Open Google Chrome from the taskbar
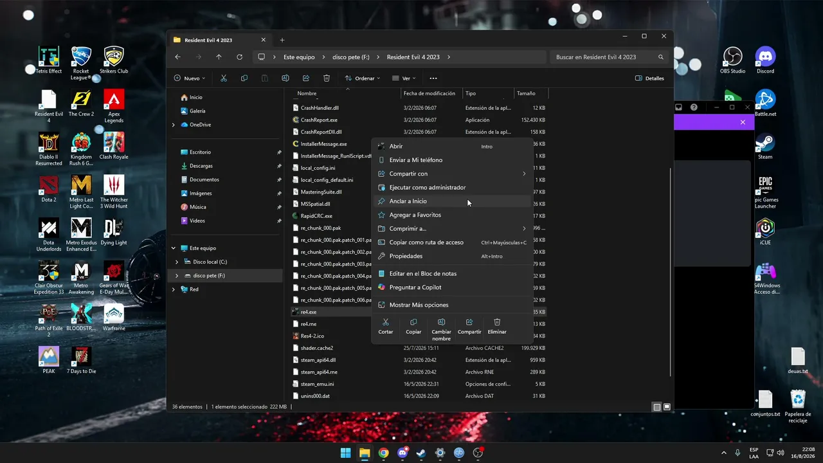 384,453
